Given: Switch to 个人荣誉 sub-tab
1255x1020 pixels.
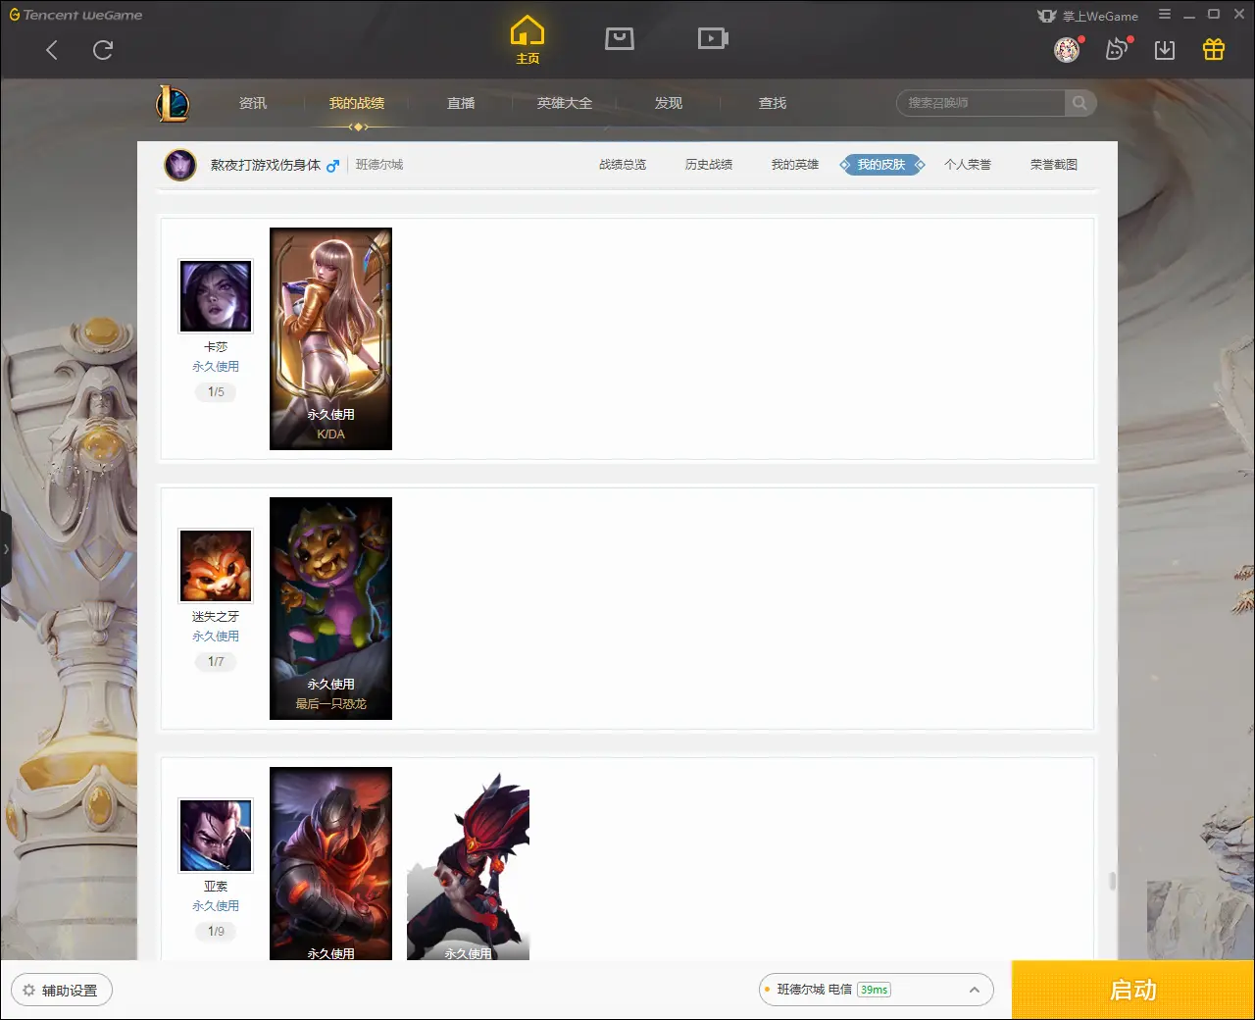Looking at the screenshot, I should pyautogui.click(x=968, y=165).
